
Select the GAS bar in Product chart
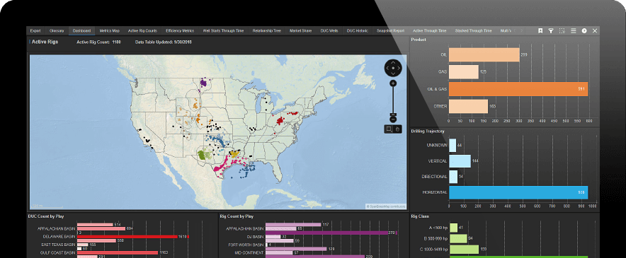pyautogui.click(x=464, y=72)
